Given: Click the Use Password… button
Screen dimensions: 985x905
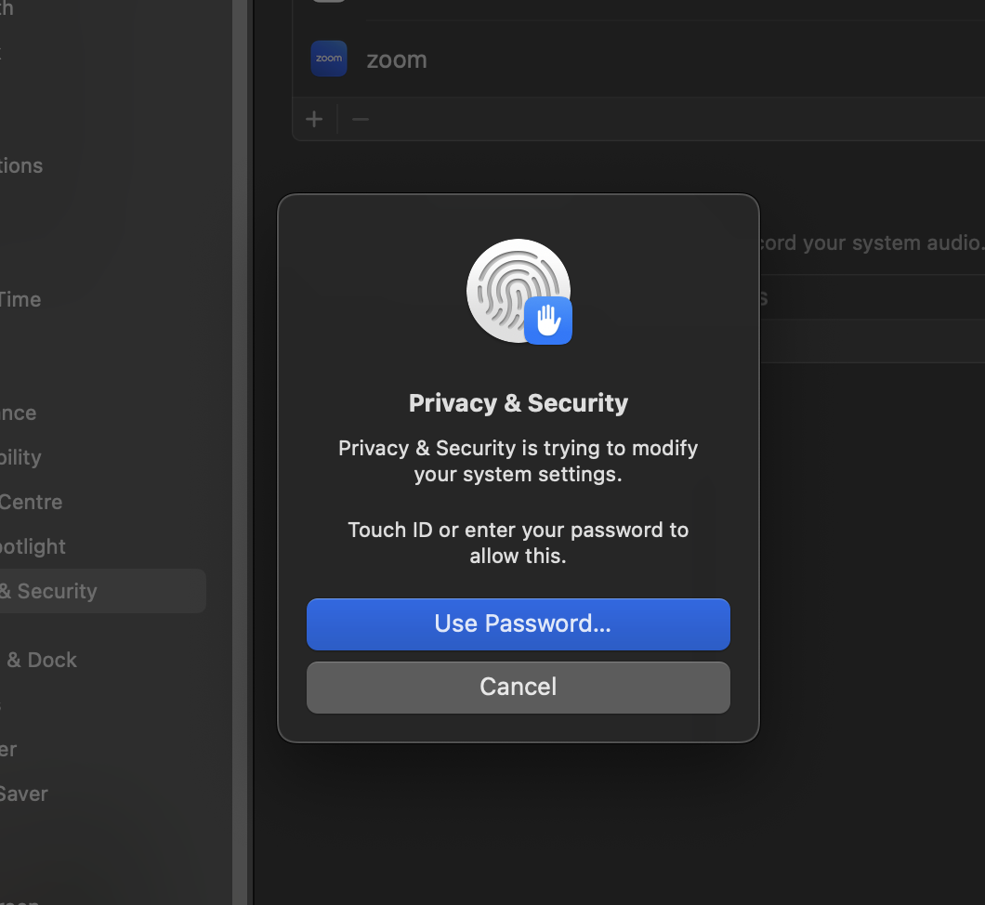Looking at the screenshot, I should pyautogui.click(x=519, y=623).
